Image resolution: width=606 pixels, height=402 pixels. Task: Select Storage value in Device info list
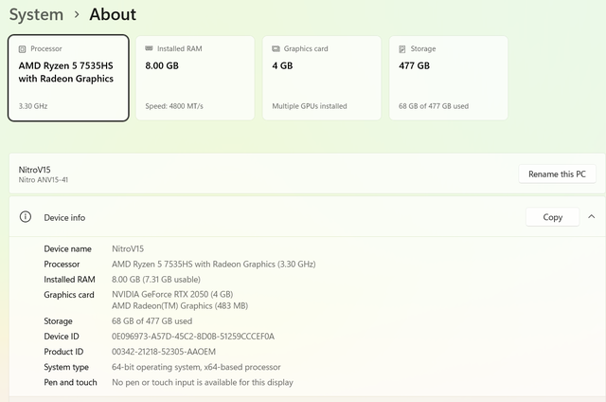pos(151,321)
